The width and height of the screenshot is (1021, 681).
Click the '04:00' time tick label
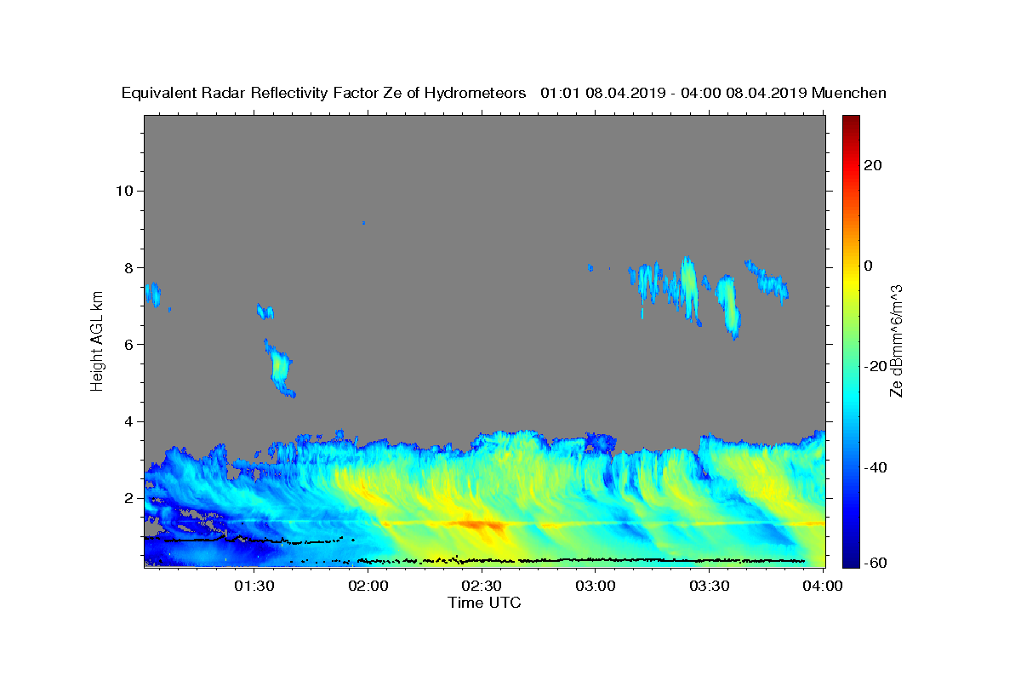click(823, 586)
